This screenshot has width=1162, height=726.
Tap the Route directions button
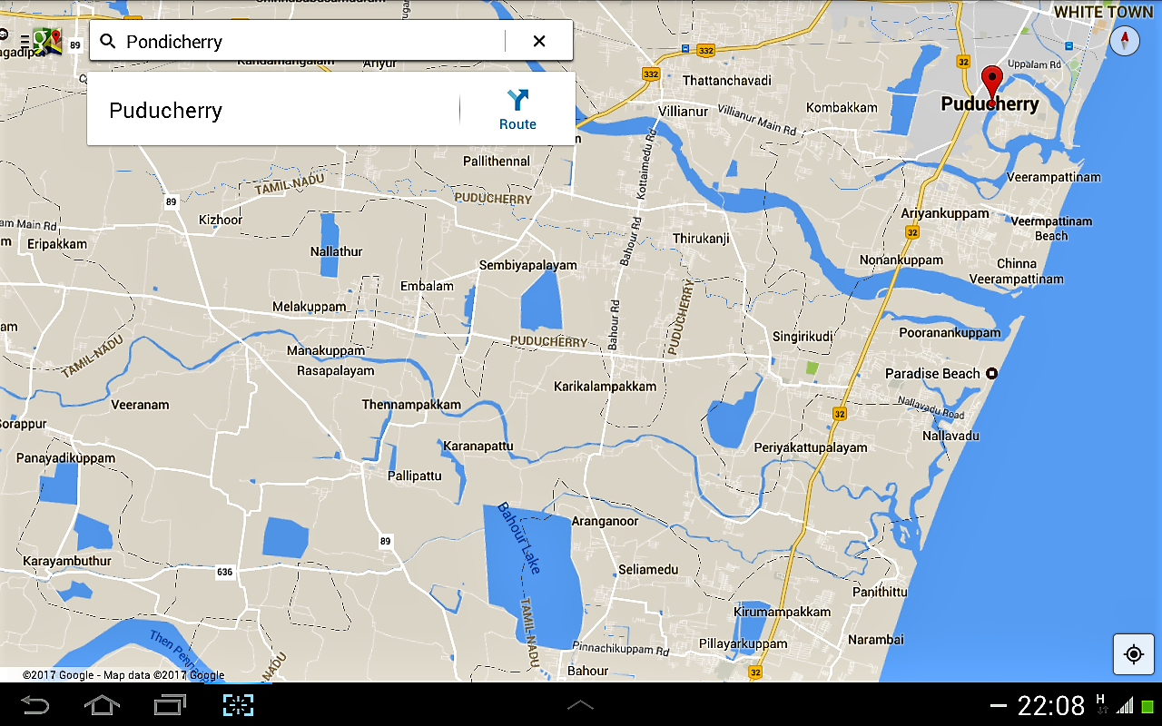pos(517,110)
